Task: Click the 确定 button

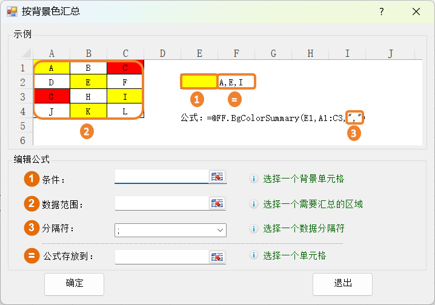Action: click(x=74, y=283)
